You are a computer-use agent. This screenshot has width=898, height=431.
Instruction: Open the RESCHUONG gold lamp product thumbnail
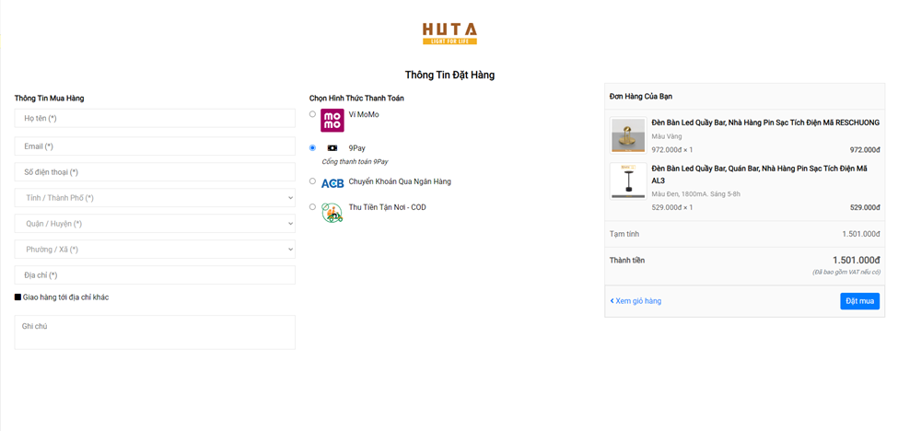tap(628, 135)
